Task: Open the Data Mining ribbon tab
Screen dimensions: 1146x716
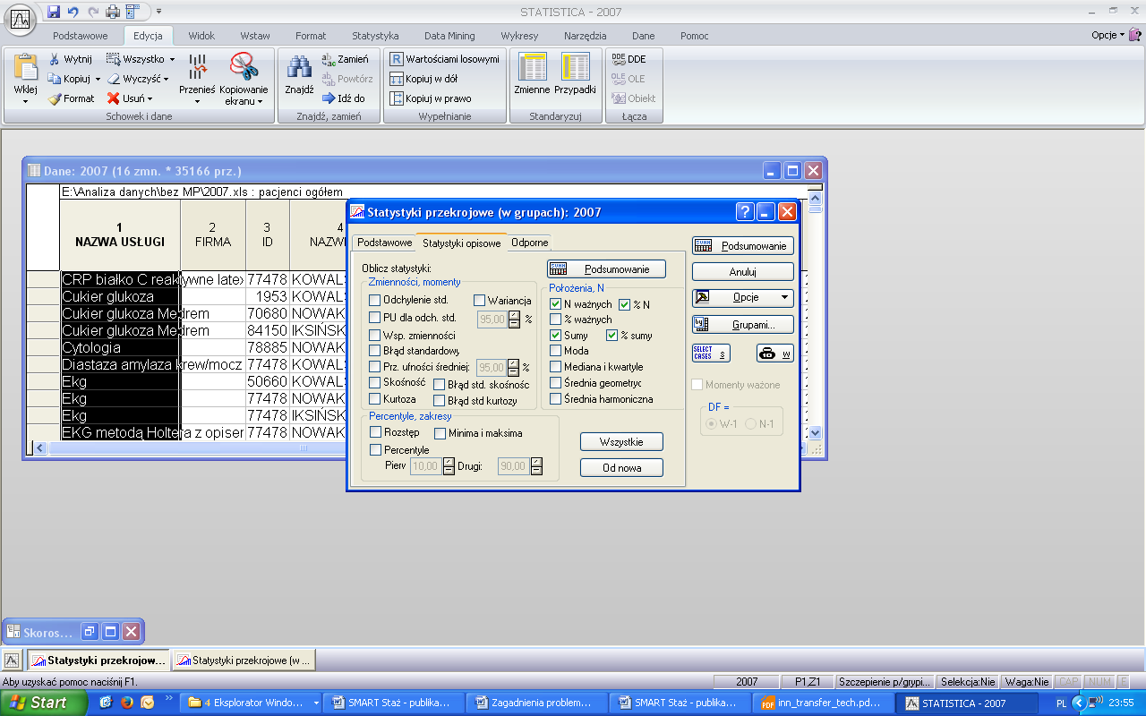Action: pyautogui.click(x=449, y=36)
